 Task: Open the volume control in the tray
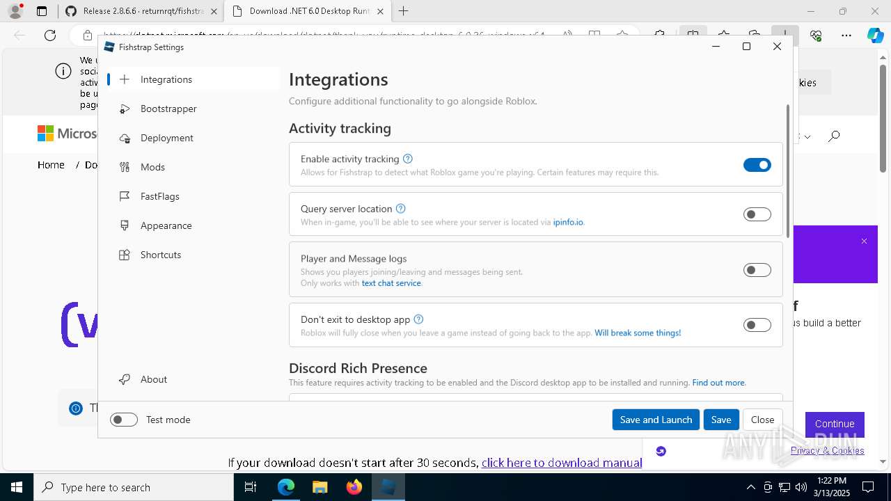(x=801, y=487)
